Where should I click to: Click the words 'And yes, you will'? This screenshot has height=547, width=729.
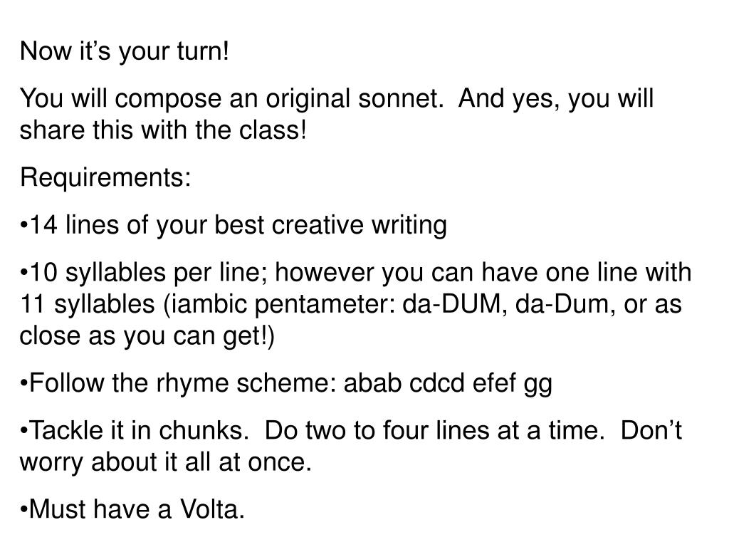point(555,98)
